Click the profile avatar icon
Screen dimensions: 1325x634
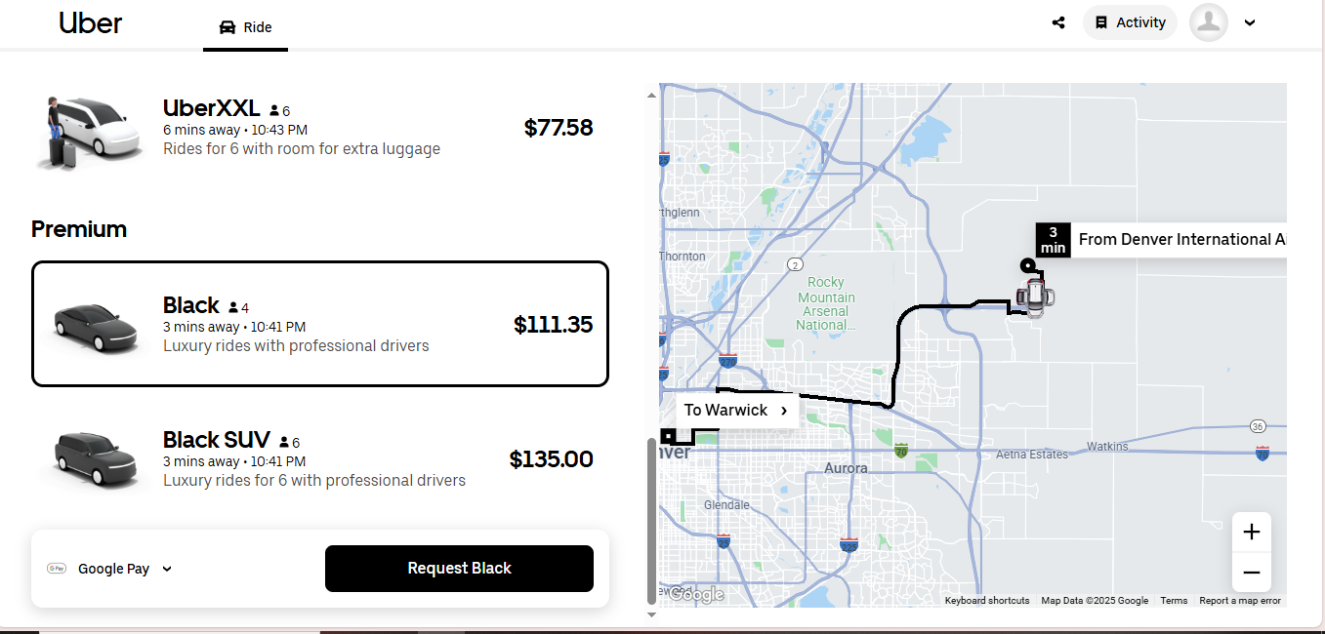click(1209, 22)
